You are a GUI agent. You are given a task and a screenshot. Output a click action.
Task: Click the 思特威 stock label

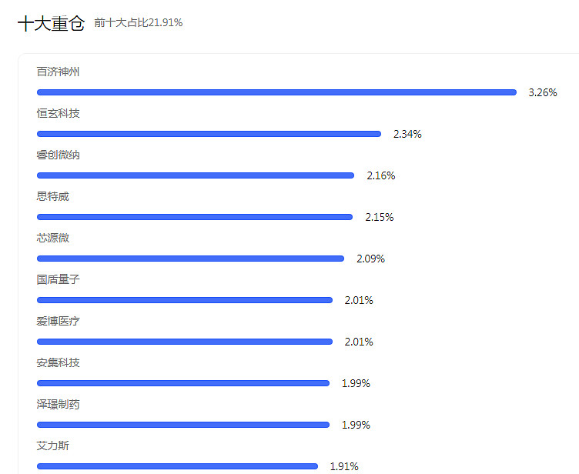click(x=53, y=196)
